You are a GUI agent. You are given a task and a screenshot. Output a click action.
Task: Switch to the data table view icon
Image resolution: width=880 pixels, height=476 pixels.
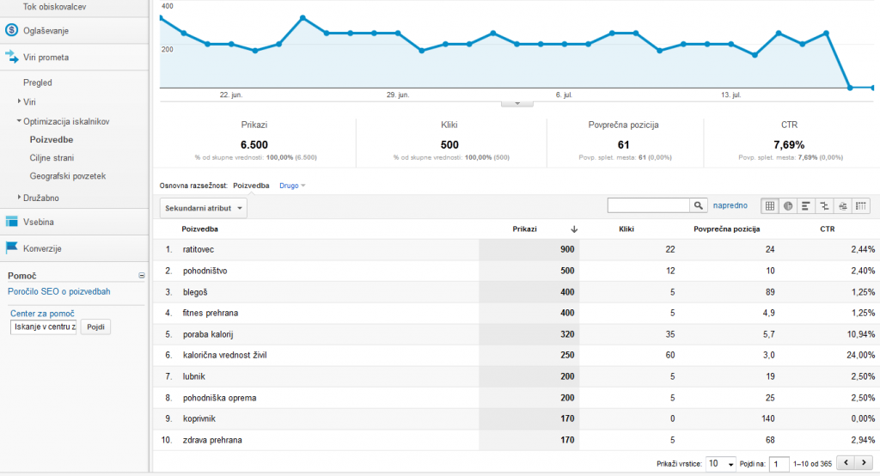point(770,206)
